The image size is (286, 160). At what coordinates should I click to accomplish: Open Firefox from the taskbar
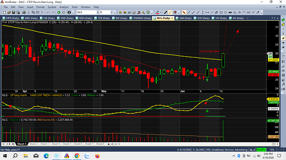tap(97, 156)
